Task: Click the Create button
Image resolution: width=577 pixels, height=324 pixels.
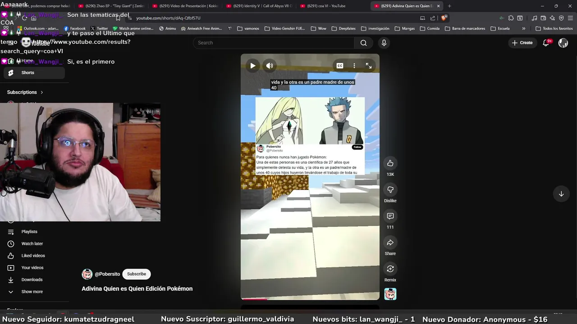Action: tap(522, 43)
